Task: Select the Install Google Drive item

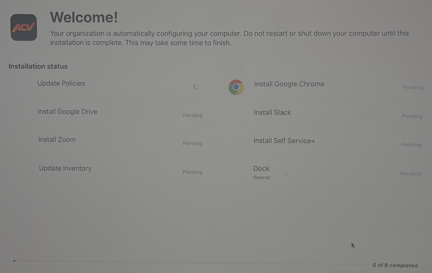Action: [x=67, y=112]
